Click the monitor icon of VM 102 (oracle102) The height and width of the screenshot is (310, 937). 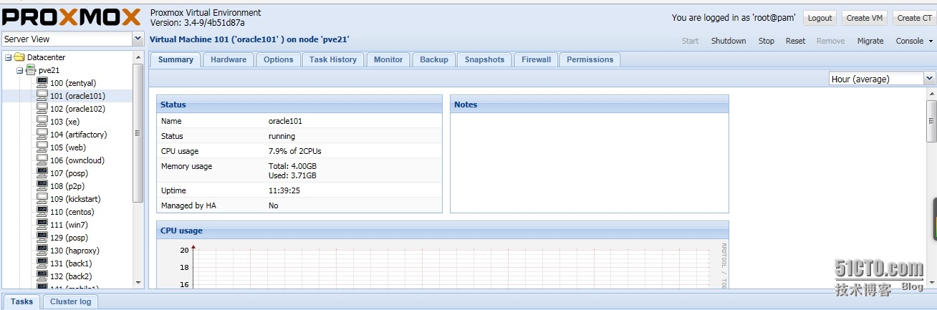pos(42,109)
